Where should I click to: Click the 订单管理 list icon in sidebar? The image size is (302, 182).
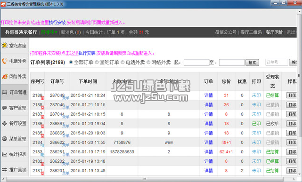(5, 92)
